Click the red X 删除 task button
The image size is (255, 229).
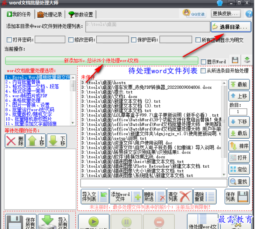point(15,141)
